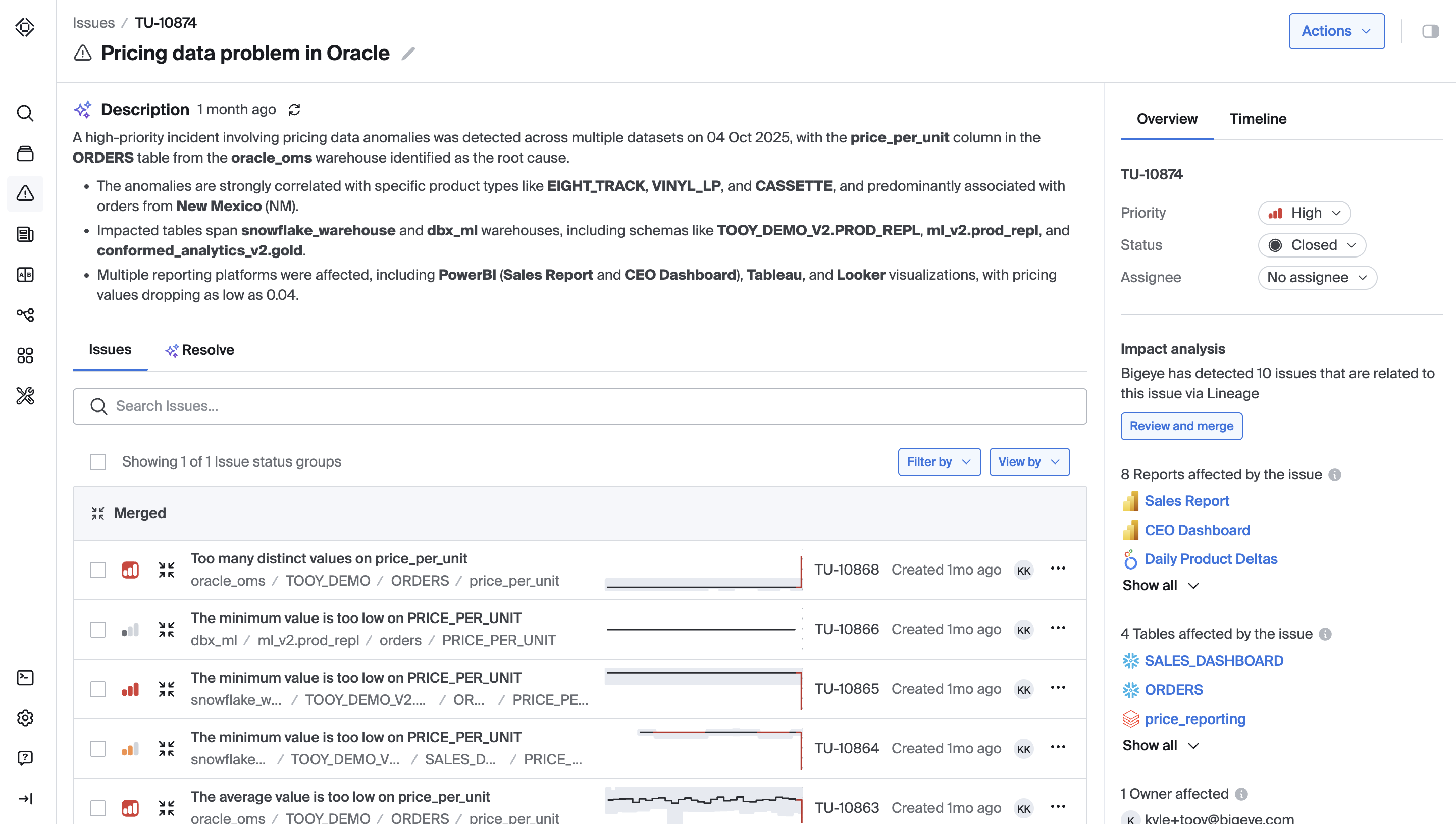Click the settings gear in the sidebar

(x=25, y=717)
